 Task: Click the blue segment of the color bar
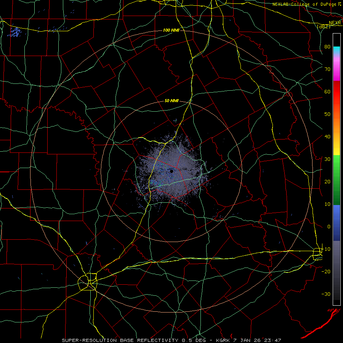(337, 223)
